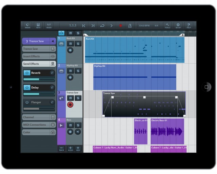Solo the Rock Kit track
The image size is (217, 174).
78,44
